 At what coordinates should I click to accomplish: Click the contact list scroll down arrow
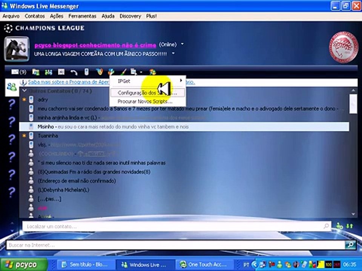click(x=353, y=214)
